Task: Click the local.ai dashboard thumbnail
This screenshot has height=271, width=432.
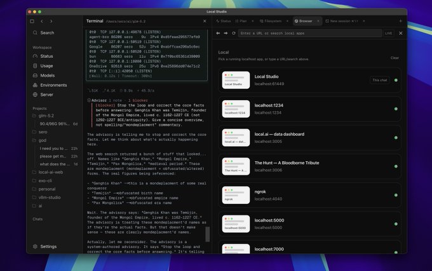Action: point(236,138)
